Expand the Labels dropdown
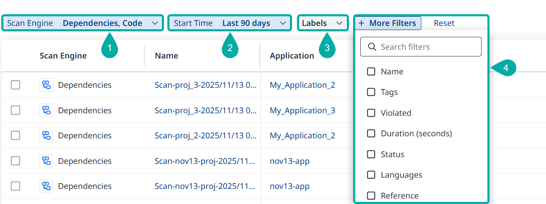Image resolution: width=546 pixels, height=204 pixels. pos(339,23)
